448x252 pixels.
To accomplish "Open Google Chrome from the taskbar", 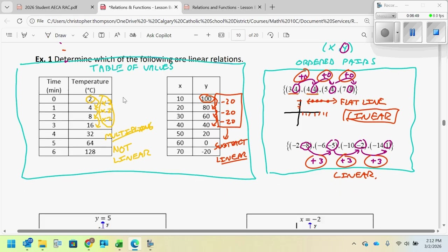I will click(89, 244).
